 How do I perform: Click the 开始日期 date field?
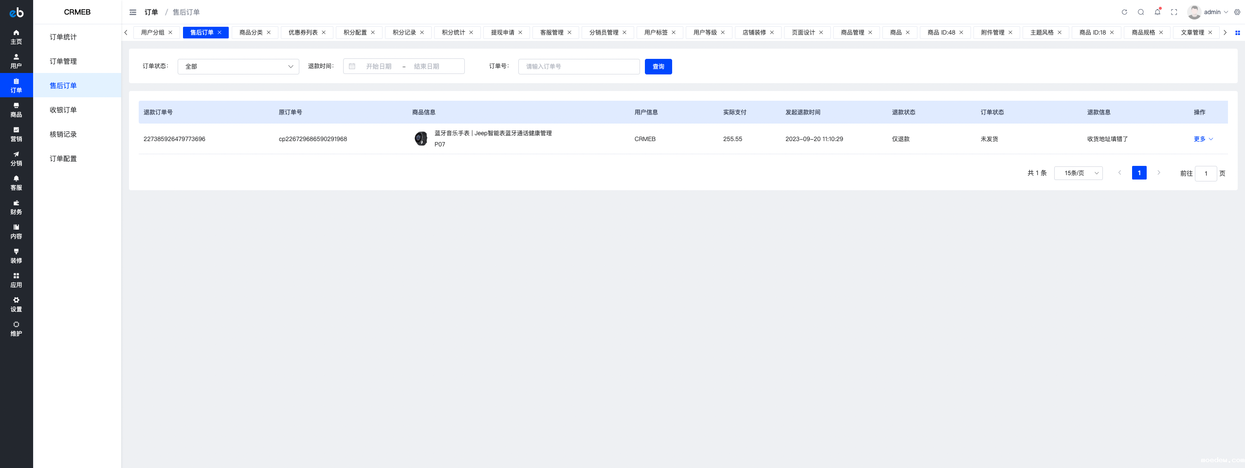tap(379, 67)
